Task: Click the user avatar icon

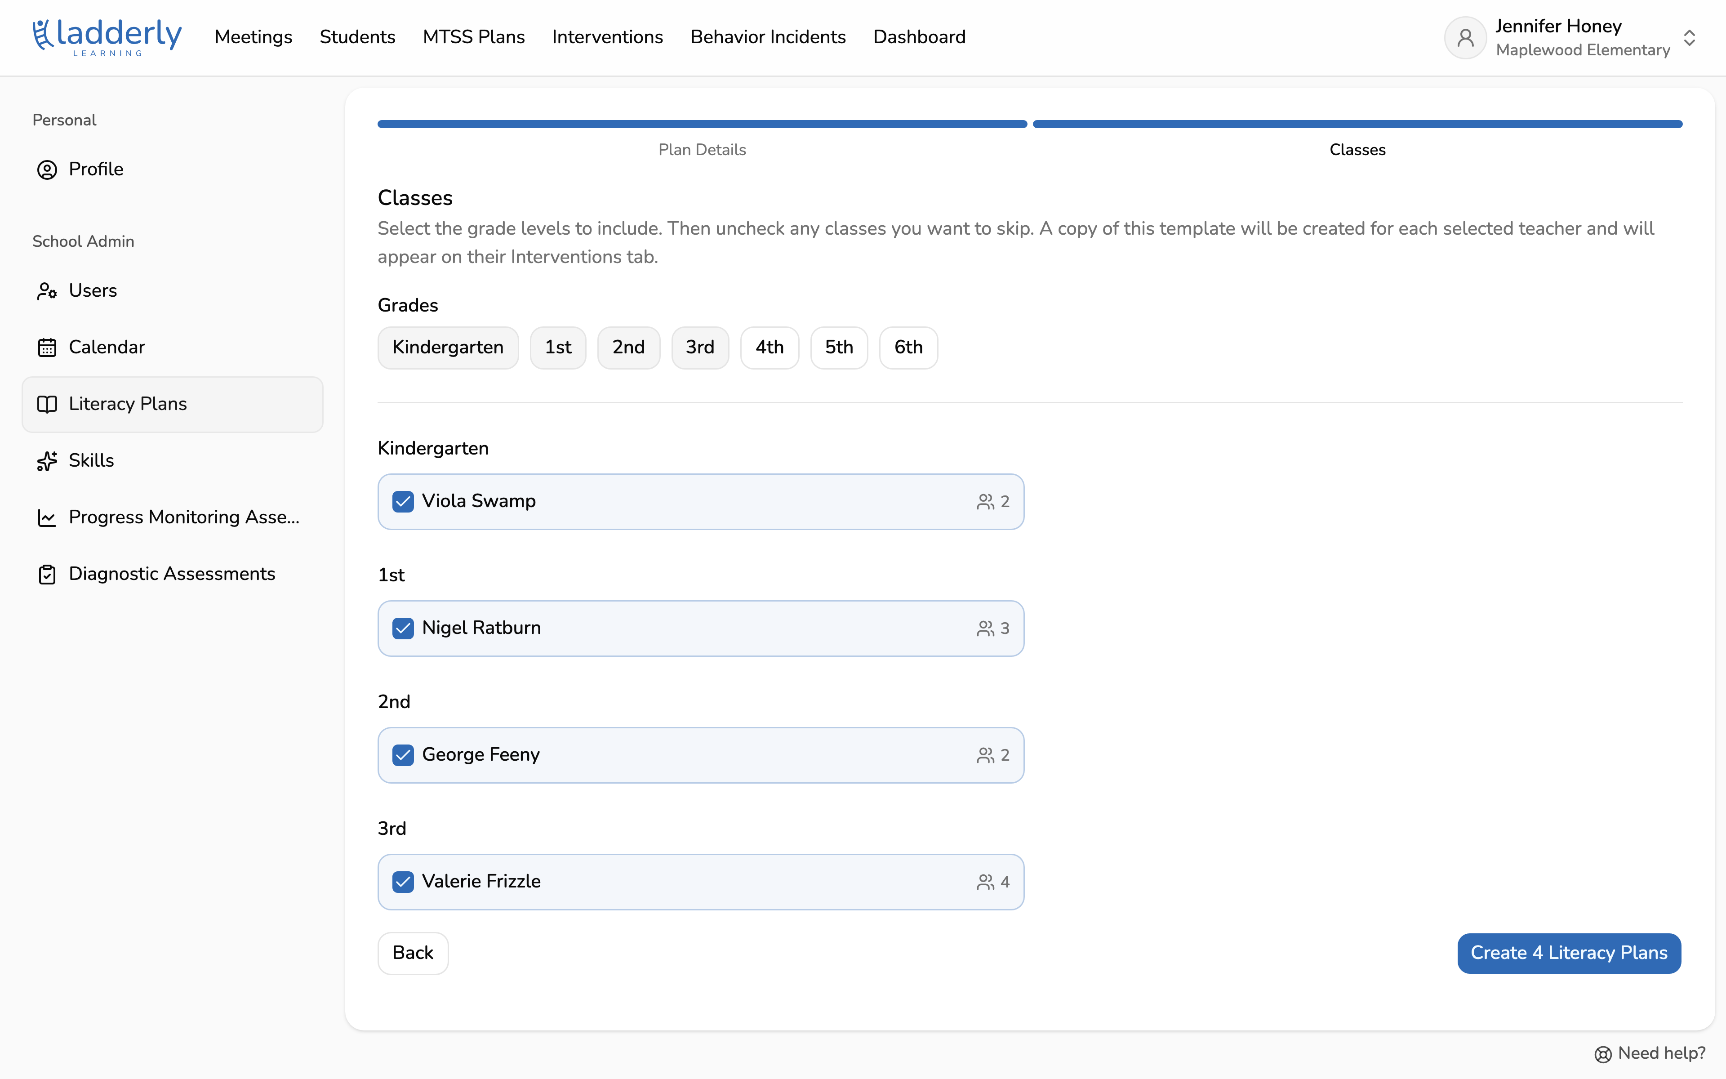Action: click(x=1465, y=38)
